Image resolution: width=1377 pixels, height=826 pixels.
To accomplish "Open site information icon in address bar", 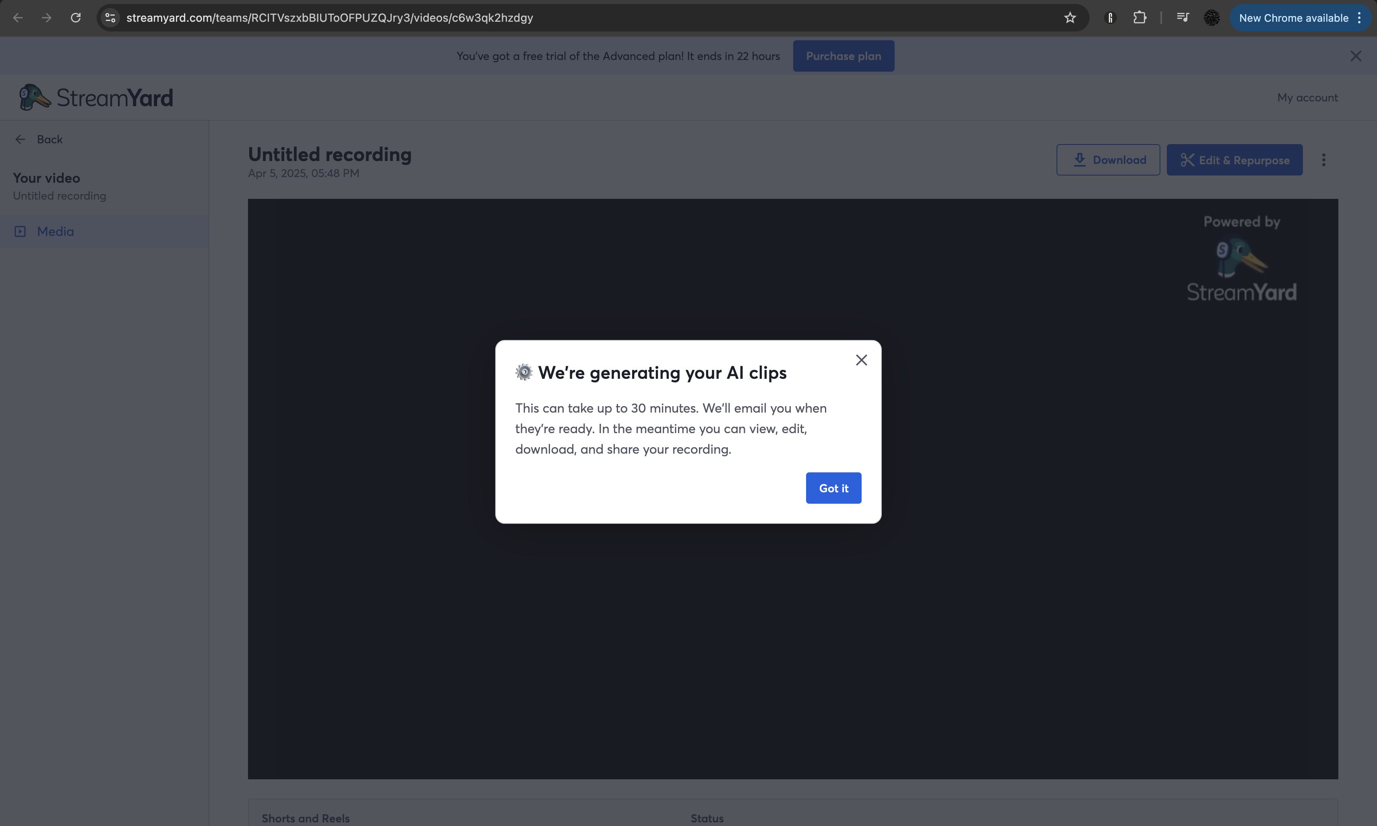I will point(111,18).
